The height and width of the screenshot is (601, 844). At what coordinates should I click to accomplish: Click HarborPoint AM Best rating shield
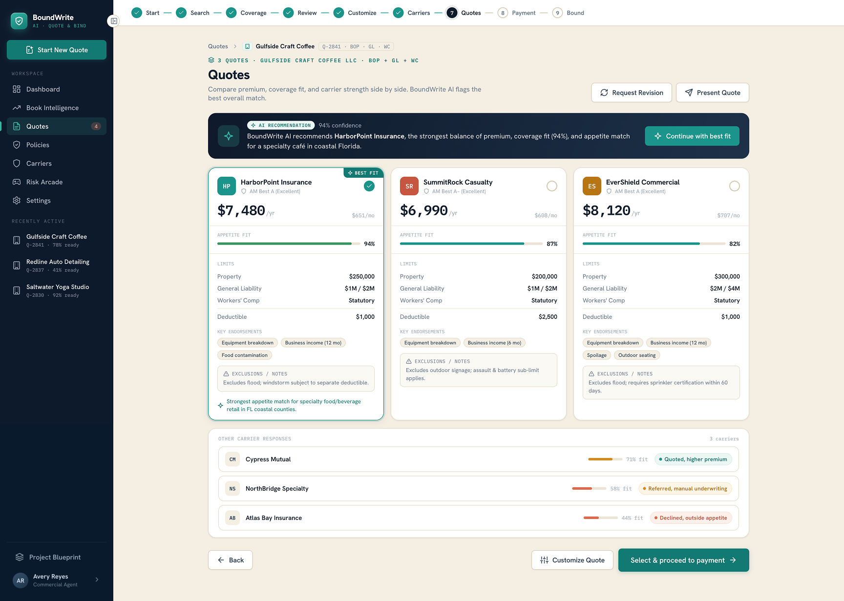point(244,191)
